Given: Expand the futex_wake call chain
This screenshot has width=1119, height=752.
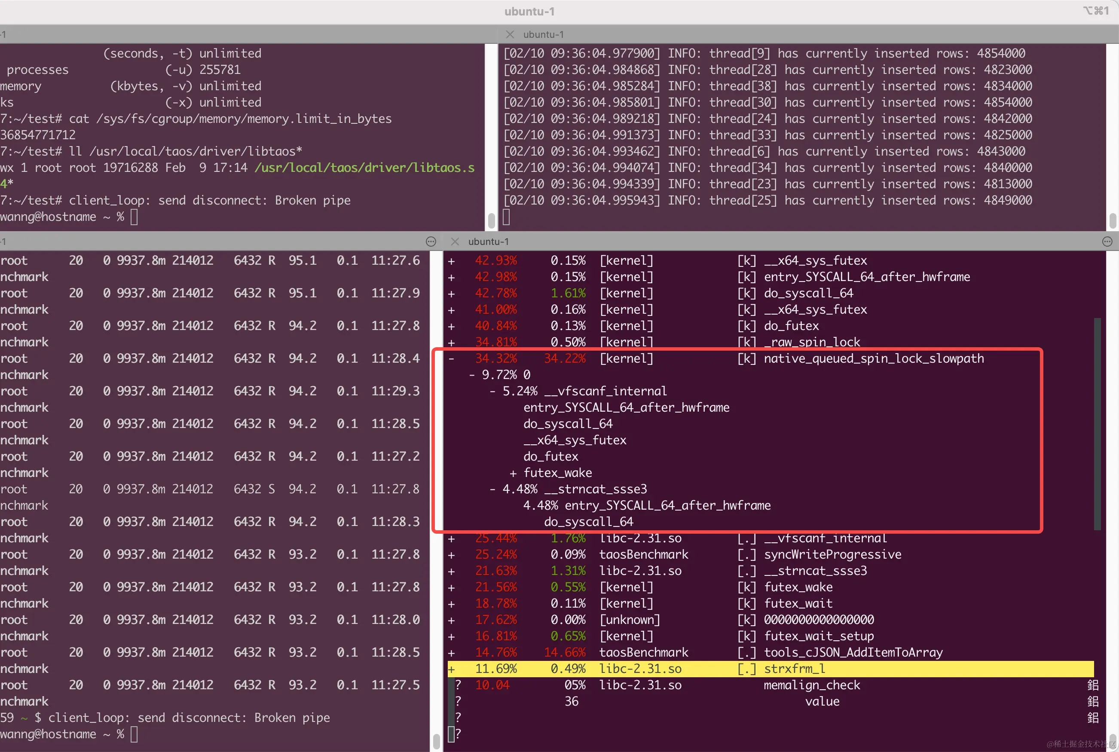Looking at the screenshot, I should click(x=513, y=474).
